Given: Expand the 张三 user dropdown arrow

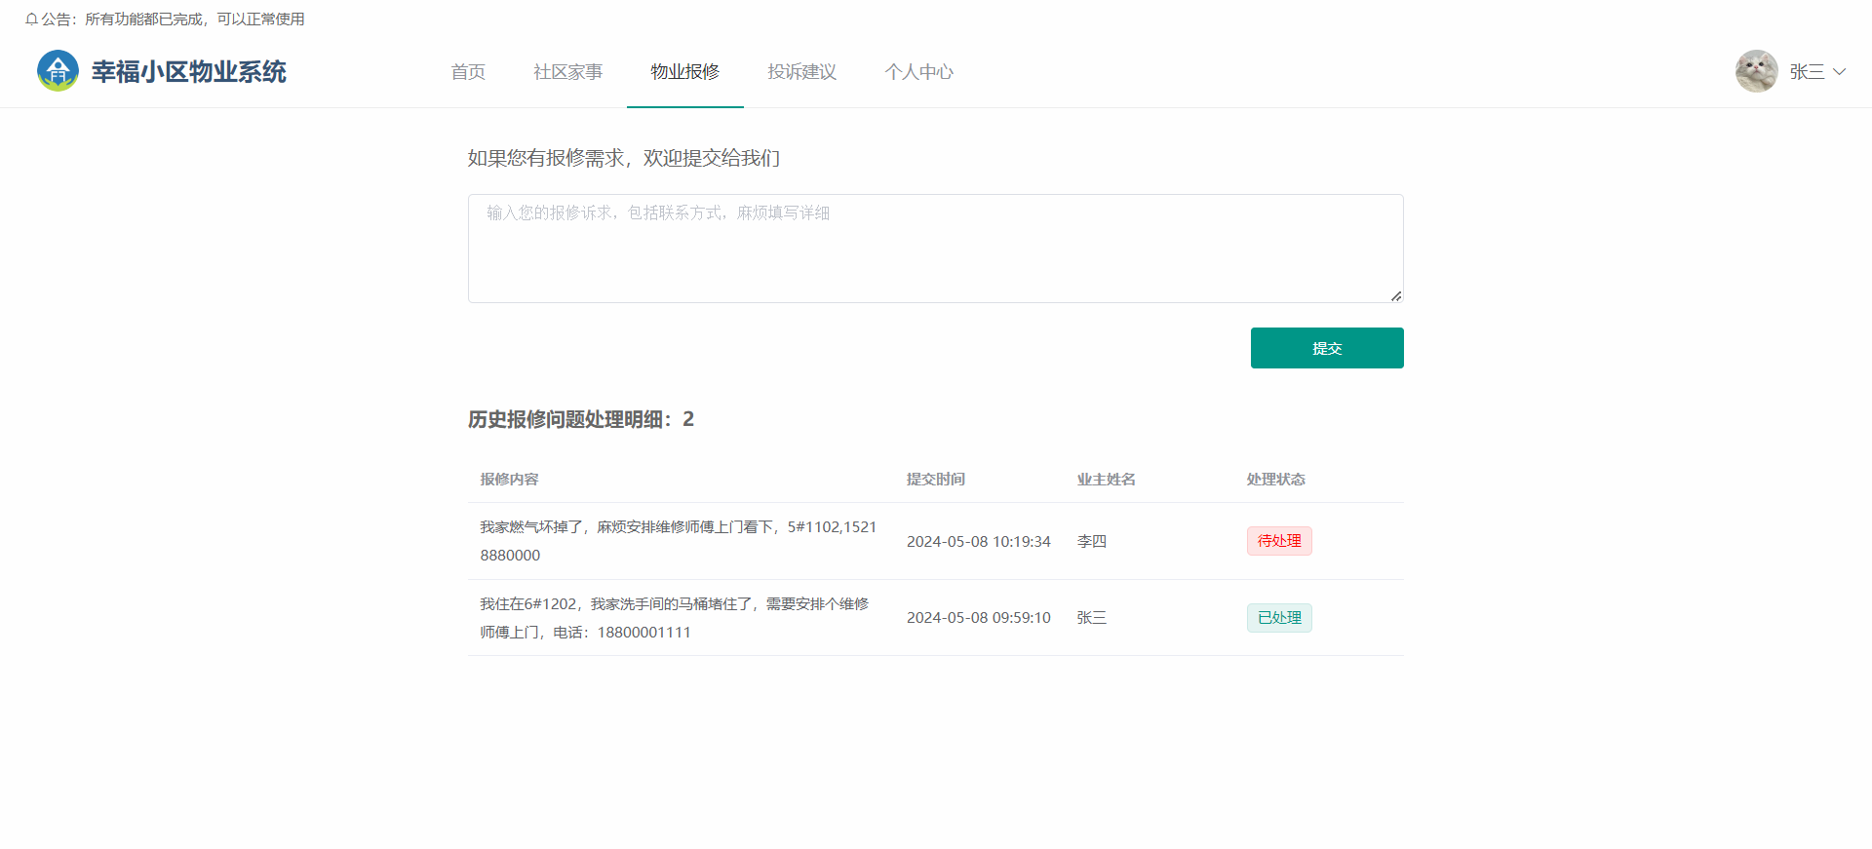Looking at the screenshot, I should (1839, 71).
